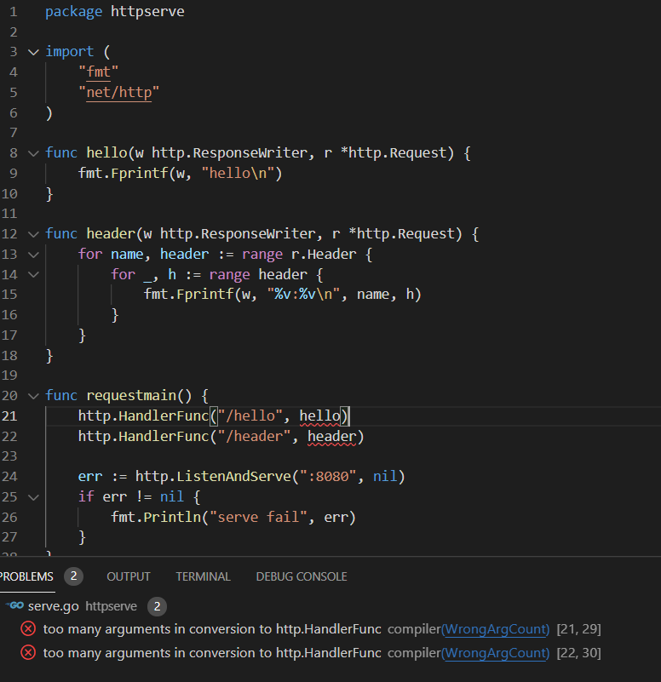Click the httpserve folder label in Problems panel
Viewport: 661px width, 682px height.
tap(111, 606)
